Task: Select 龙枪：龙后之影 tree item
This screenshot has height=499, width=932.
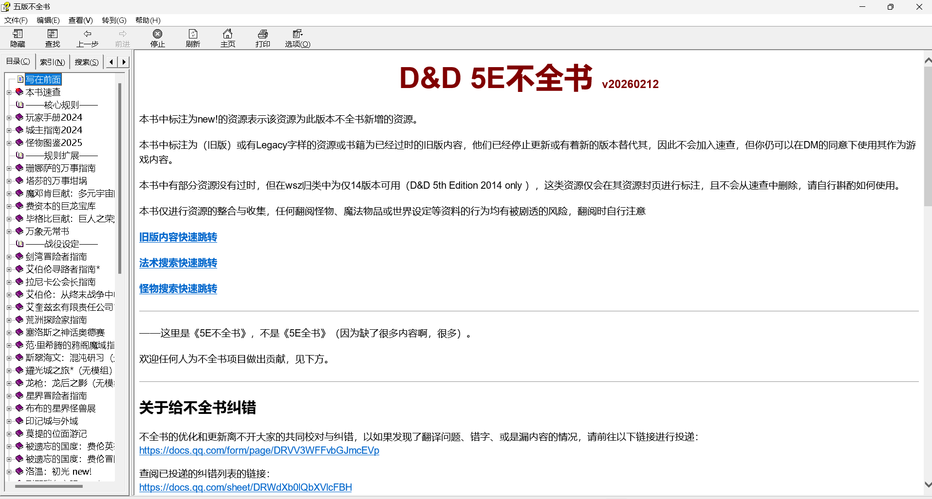Action: [70, 383]
